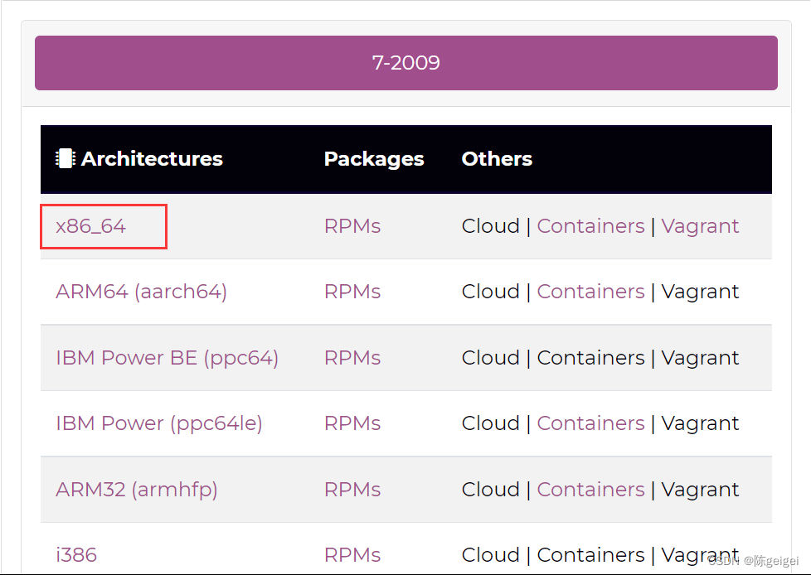Open the x86_64 architecture link
The image size is (811, 575).
90,226
